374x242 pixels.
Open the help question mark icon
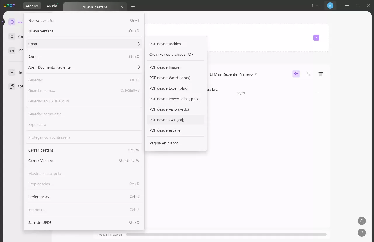pos(362,233)
